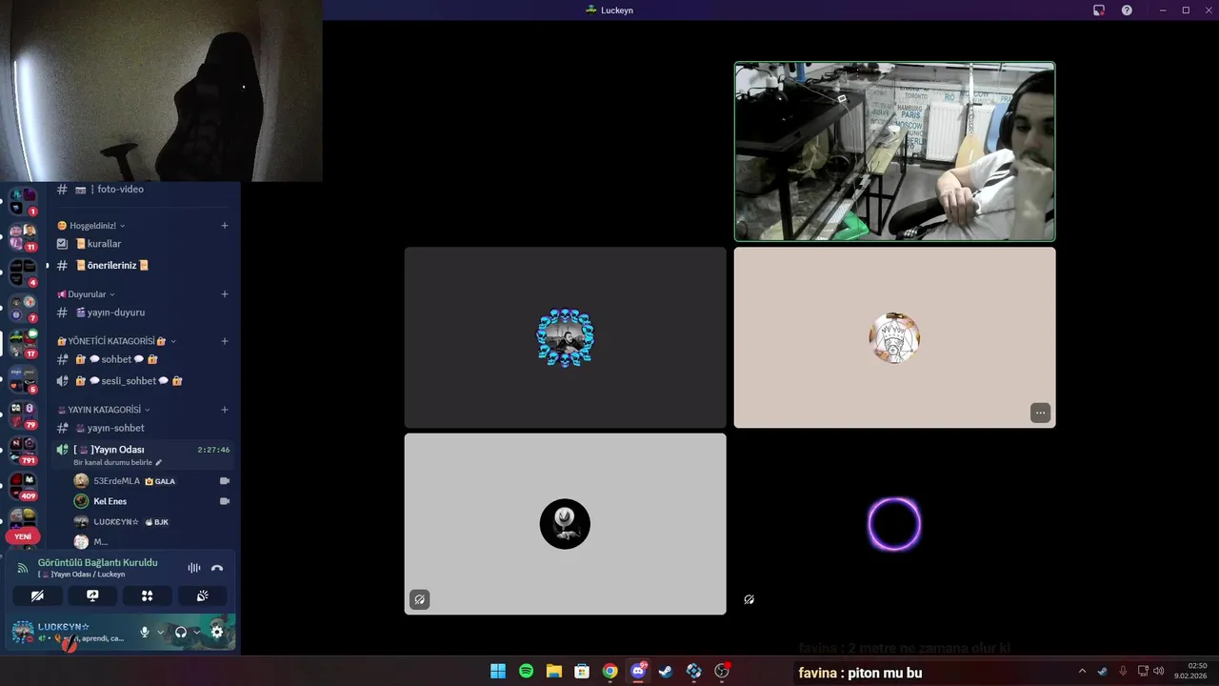1219x686 pixels.
Task: Add channel to Duyurular category
Action: pyautogui.click(x=225, y=294)
